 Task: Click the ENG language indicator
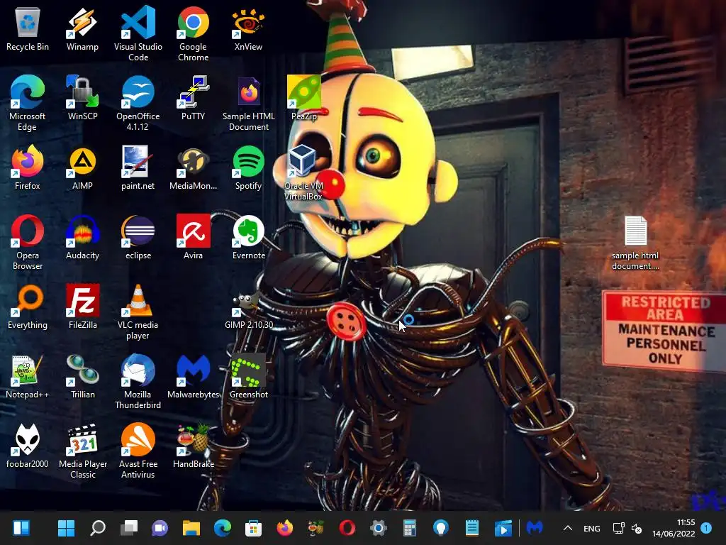(592, 528)
